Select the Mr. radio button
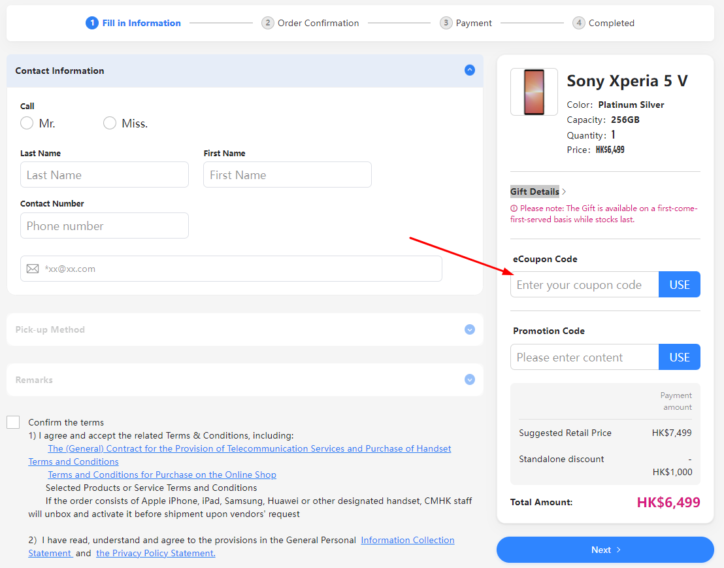 click(x=27, y=124)
